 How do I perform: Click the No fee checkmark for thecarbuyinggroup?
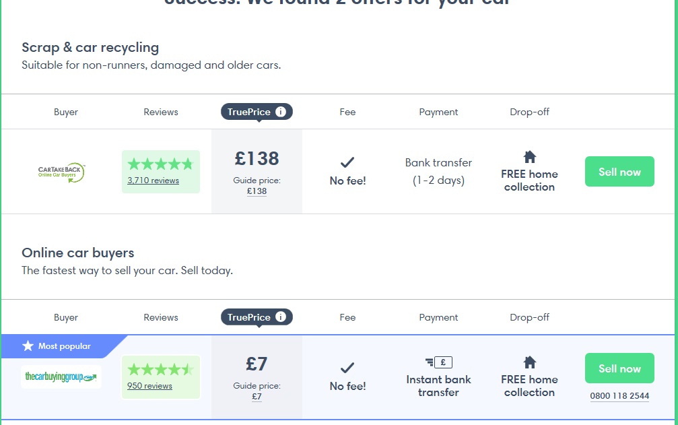pyautogui.click(x=347, y=368)
